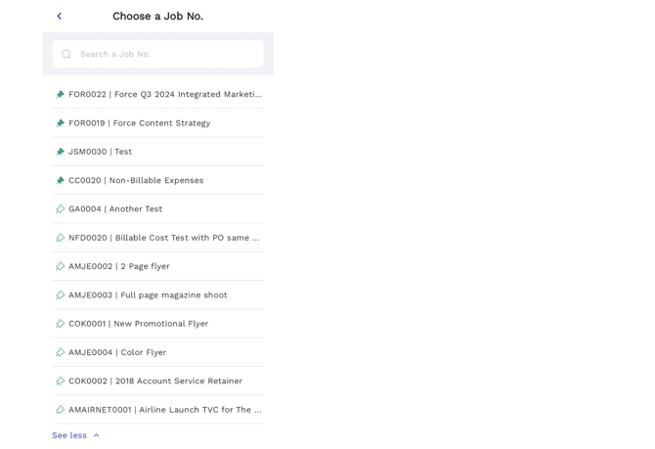
Task: Focus the Search a Job No. field
Action: (168, 54)
